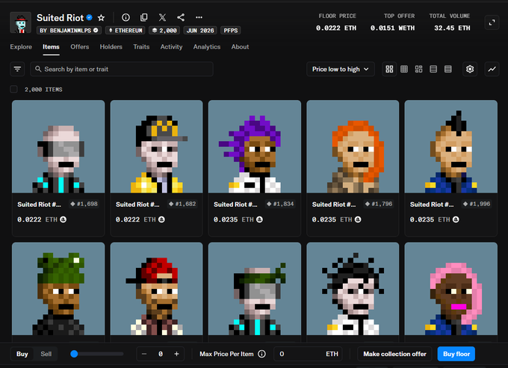Image resolution: width=508 pixels, height=368 pixels.
Task: Click the Suited Riot collection title
Action: (61, 17)
